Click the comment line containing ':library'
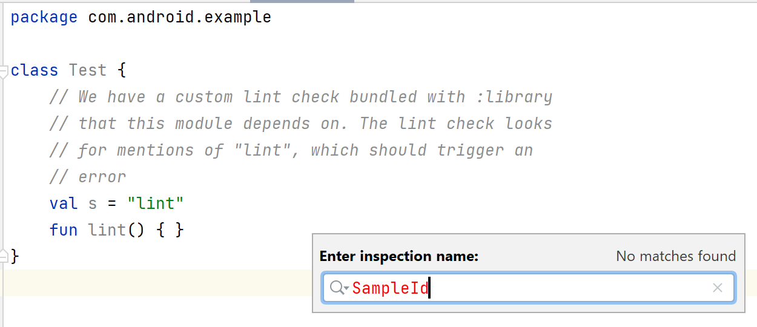This screenshot has width=757, height=327. (301, 97)
